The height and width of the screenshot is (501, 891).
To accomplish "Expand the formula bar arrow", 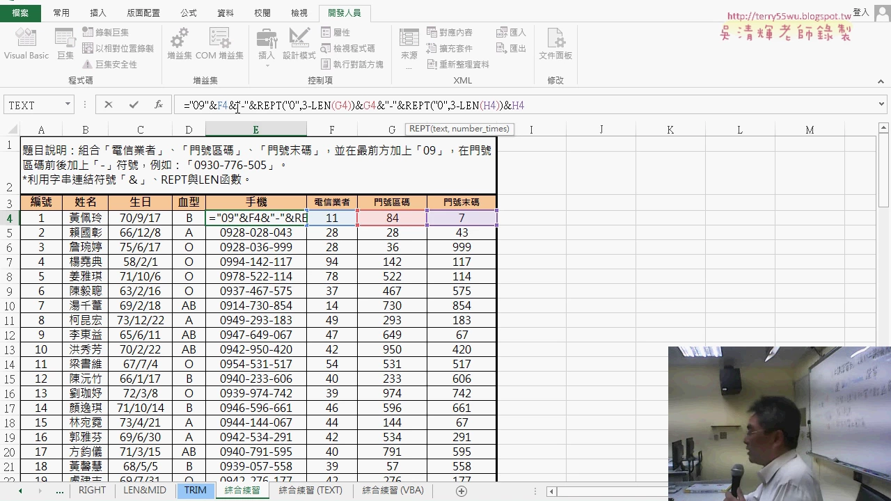I will pyautogui.click(x=881, y=105).
